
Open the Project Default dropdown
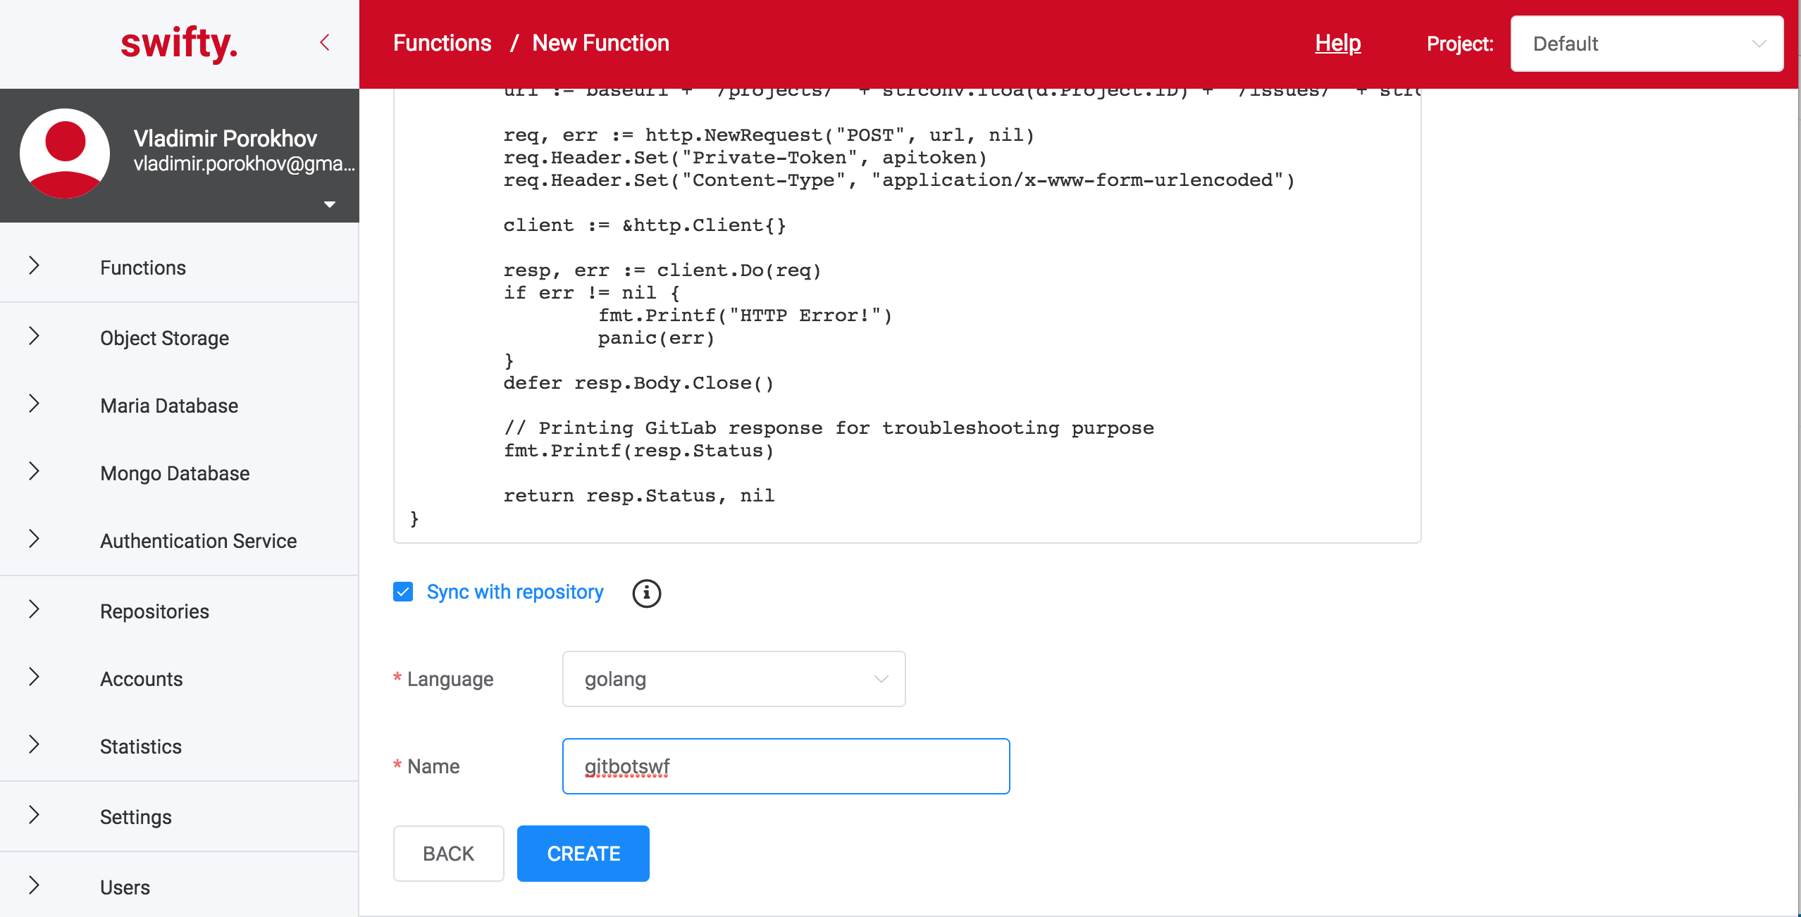pyautogui.click(x=1647, y=44)
